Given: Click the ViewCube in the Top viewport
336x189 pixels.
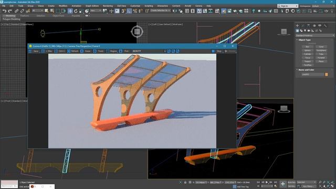Looking at the screenshot, I should 137,31.
